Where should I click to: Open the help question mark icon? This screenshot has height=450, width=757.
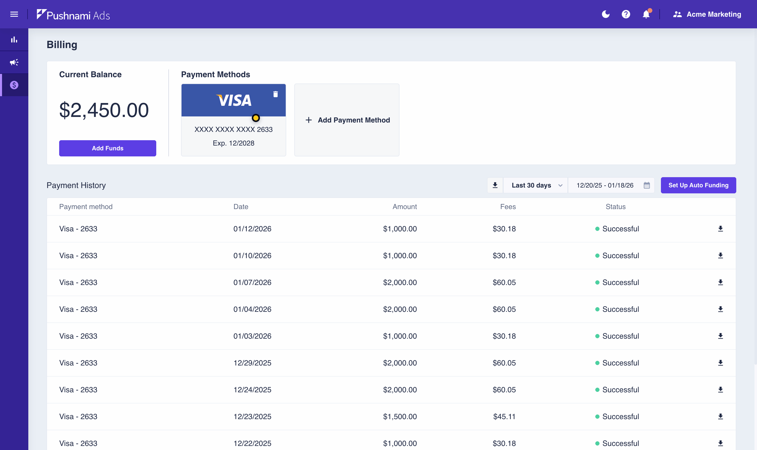(626, 14)
